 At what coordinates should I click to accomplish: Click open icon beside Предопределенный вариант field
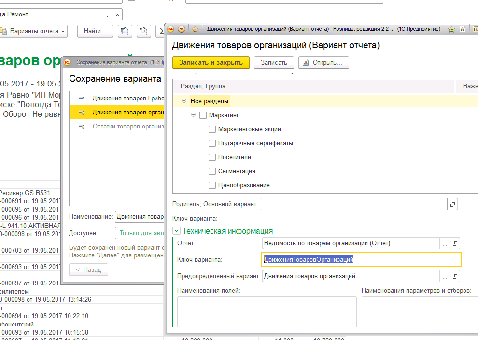coord(454,276)
